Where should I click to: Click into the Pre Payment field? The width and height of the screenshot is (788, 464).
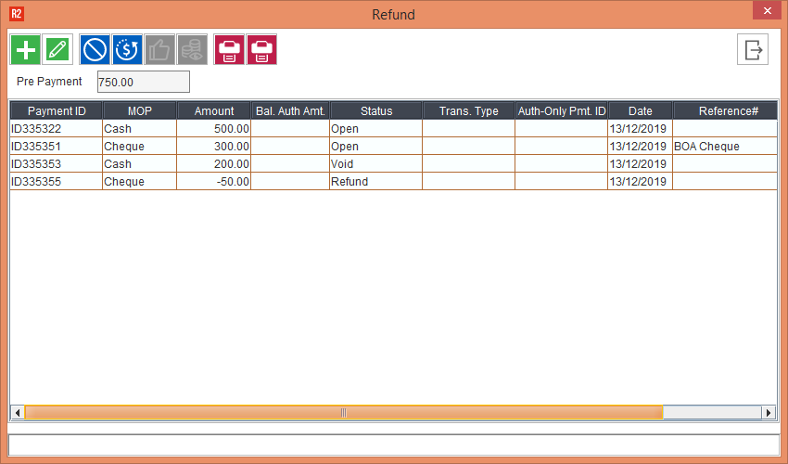[x=143, y=82]
